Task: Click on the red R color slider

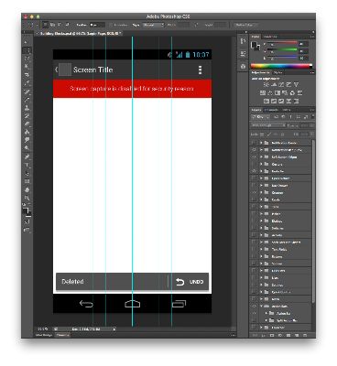Action: 282,43
